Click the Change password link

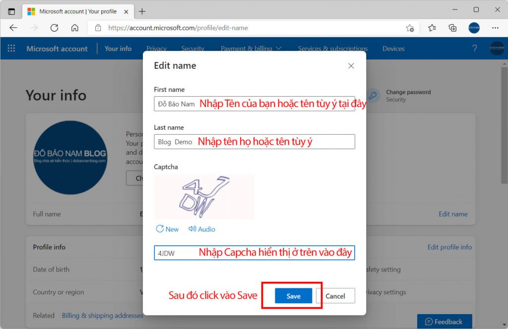pyautogui.click(x=408, y=92)
